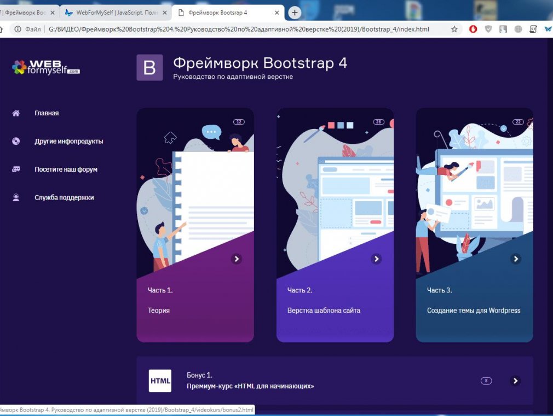Click the address bar URL

[x=239, y=29]
